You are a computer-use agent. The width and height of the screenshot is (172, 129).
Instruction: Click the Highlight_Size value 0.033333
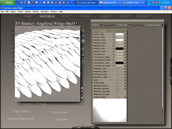pos(120,46)
